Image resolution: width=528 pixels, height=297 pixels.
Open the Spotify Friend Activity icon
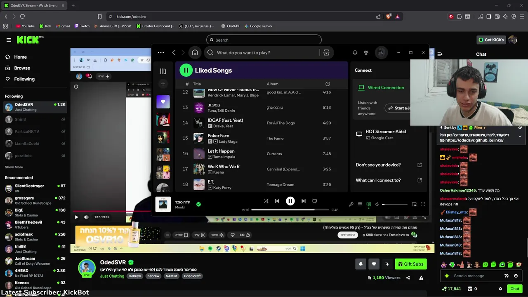tap(366, 52)
